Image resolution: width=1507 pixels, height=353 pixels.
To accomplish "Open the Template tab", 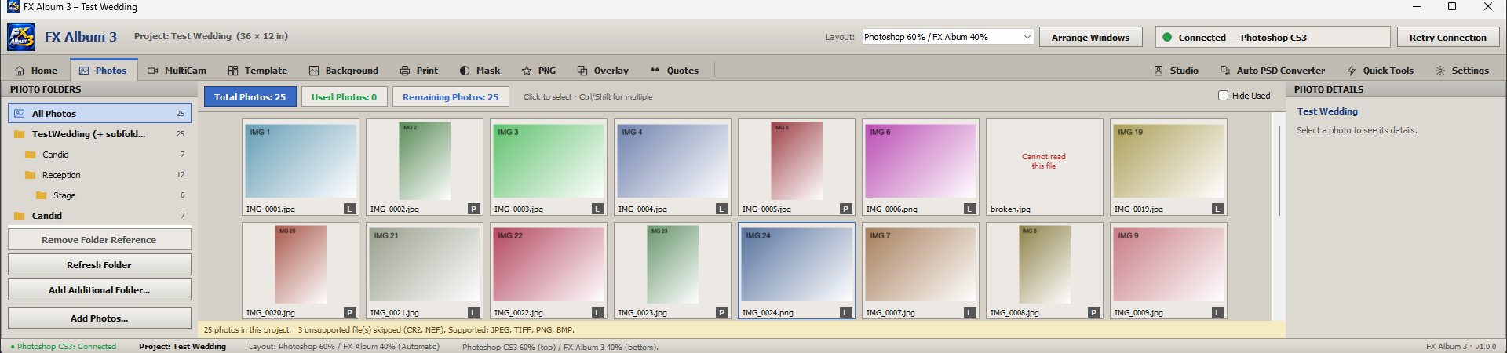I will 257,71.
